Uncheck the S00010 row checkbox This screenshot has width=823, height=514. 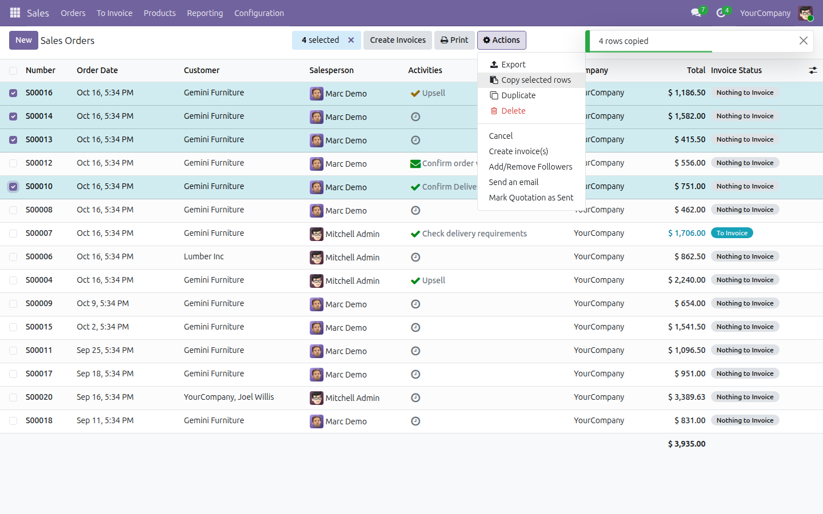coord(13,187)
